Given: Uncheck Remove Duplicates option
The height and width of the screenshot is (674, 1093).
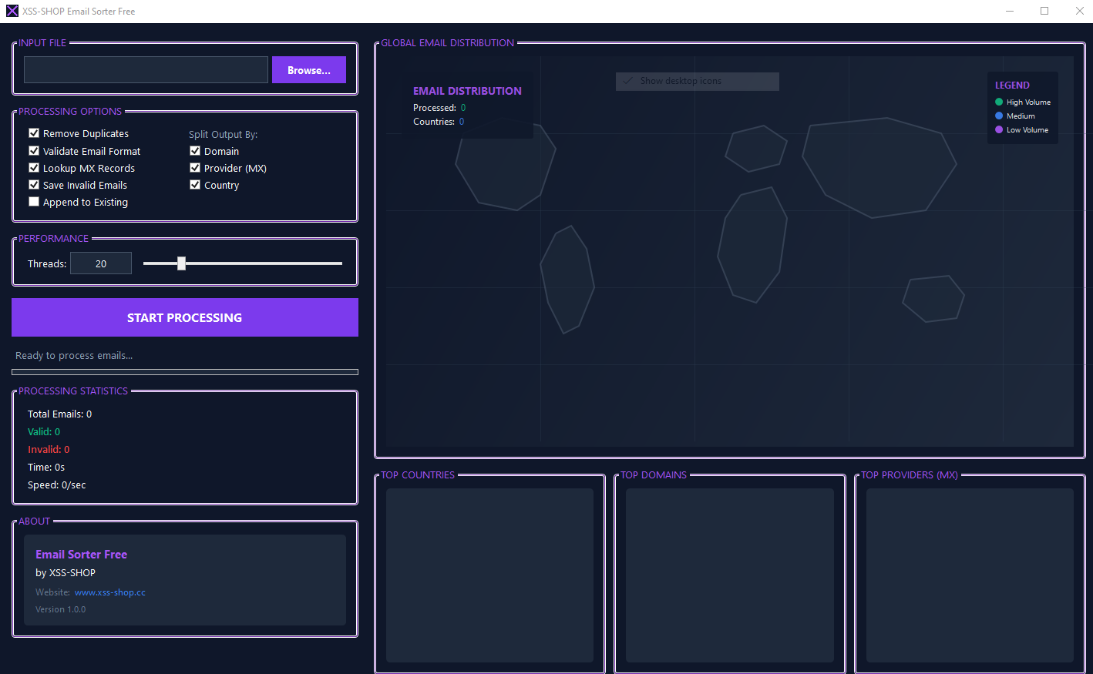Looking at the screenshot, I should (x=34, y=132).
